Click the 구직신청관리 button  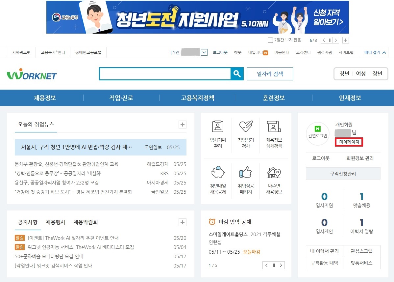[x=343, y=174]
